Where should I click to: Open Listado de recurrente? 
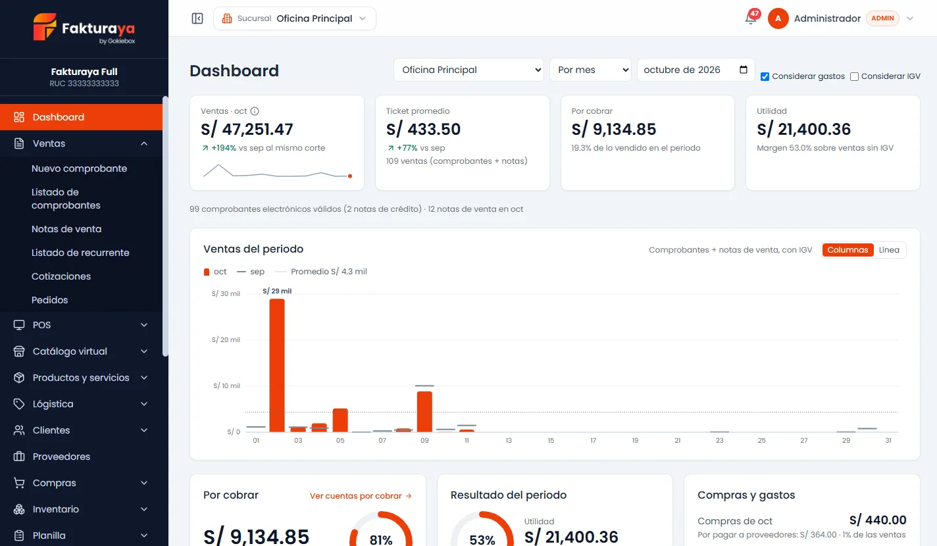[x=81, y=253]
